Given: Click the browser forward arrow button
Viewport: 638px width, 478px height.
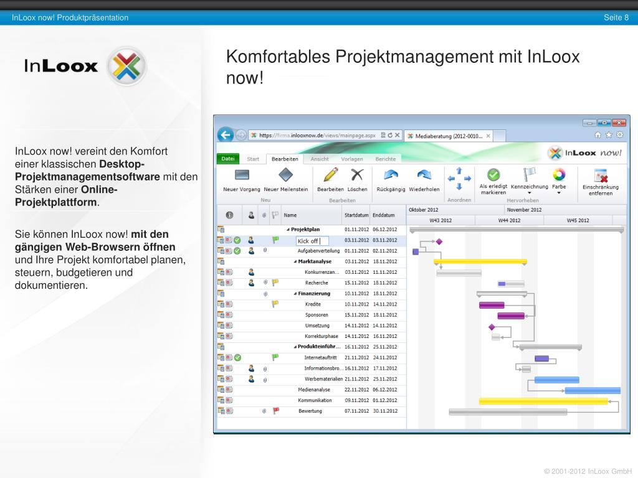Looking at the screenshot, I should (241, 135).
